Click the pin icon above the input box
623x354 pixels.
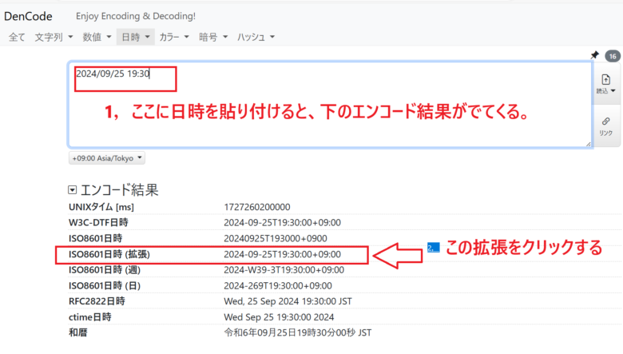coord(594,55)
